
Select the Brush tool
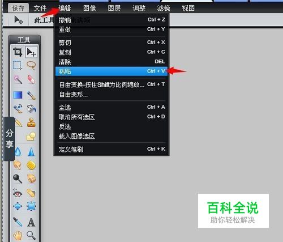[x=31, y=95]
